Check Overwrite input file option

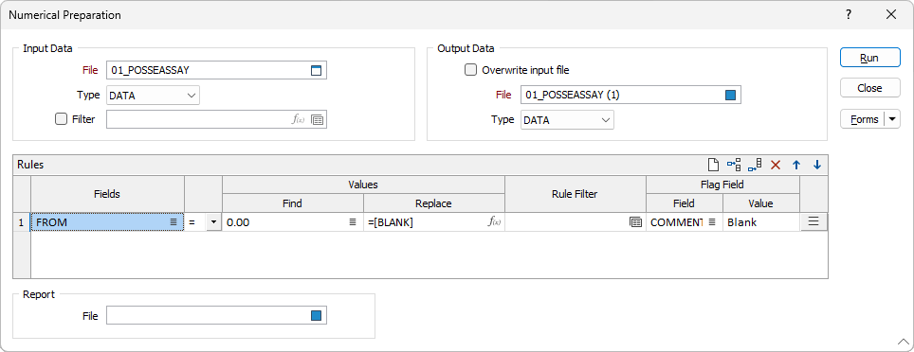(470, 70)
